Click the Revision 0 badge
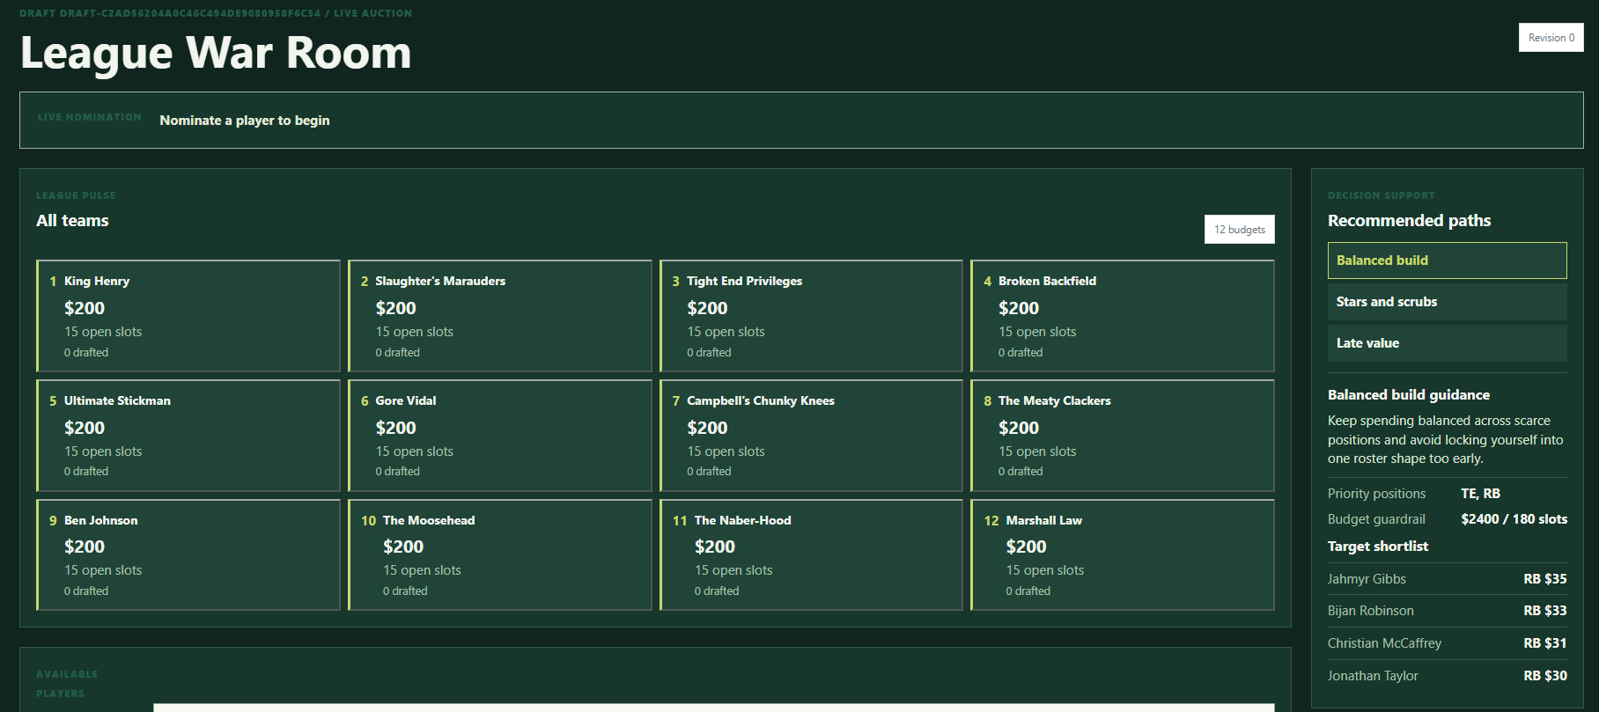 [x=1551, y=38]
